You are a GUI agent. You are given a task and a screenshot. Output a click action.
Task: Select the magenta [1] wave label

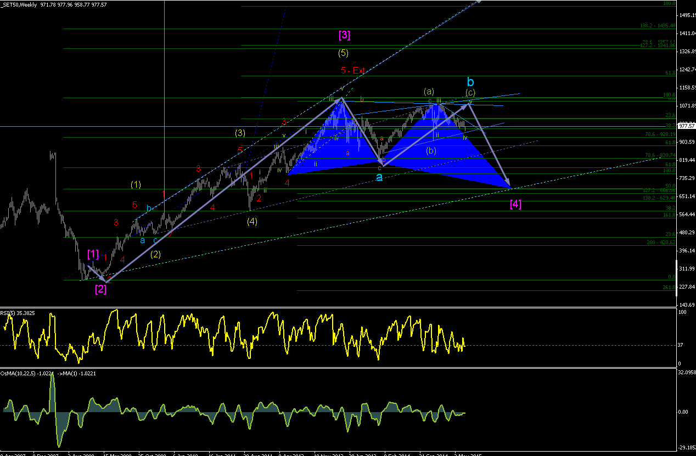click(x=93, y=254)
